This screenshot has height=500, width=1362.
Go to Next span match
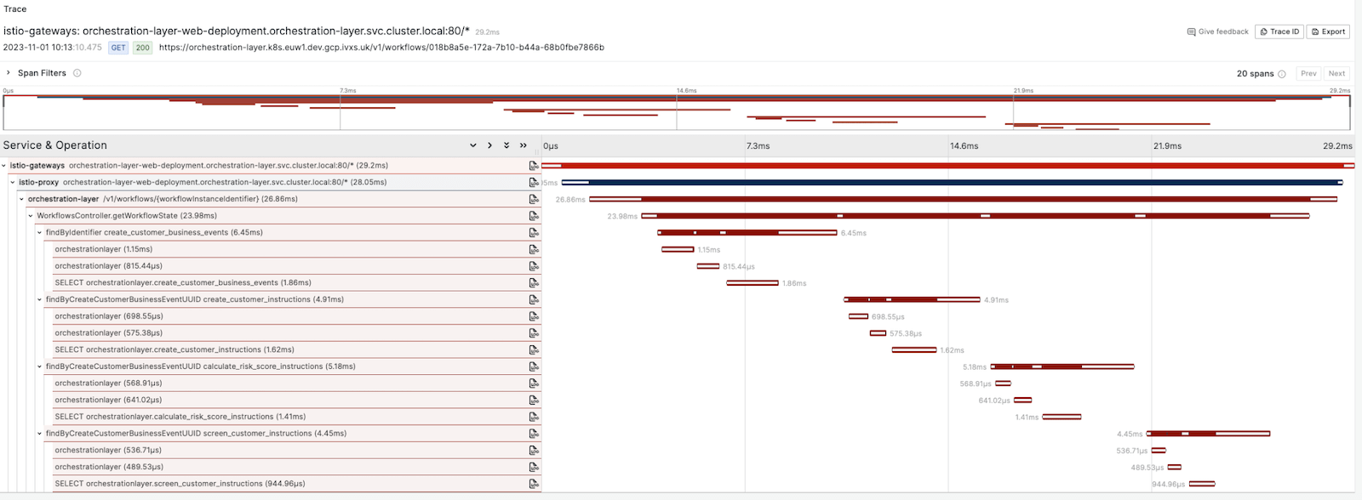(x=1336, y=74)
